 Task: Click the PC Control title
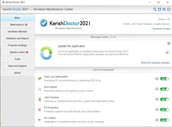[x=50, y=118]
